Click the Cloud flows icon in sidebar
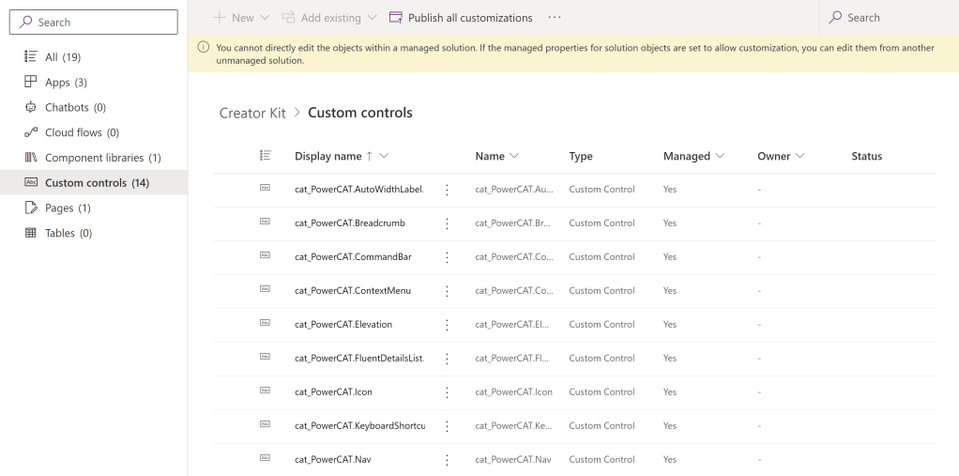Viewport: 959px width, 476px height. click(x=31, y=132)
